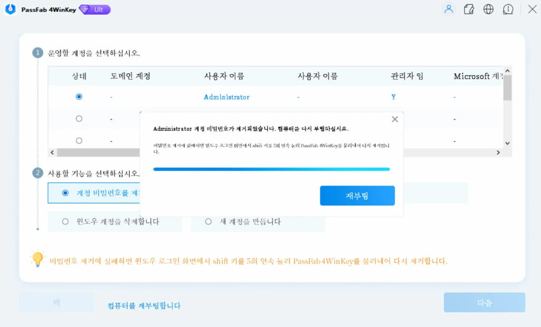This screenshot has height=327, width=541.
Task: Open the user account icon
Action: tap(449, 9)
